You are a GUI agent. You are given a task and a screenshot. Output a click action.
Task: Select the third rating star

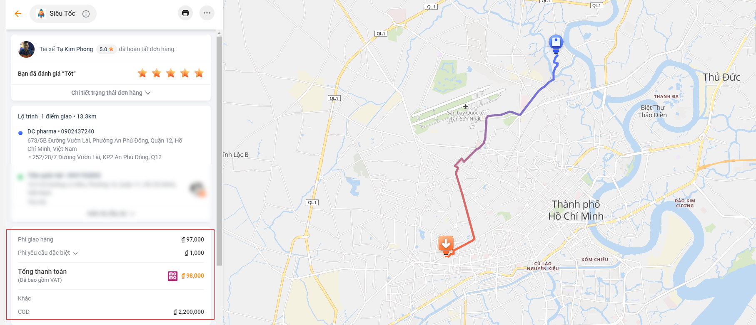pyautogui.click(x=171, y=73)
